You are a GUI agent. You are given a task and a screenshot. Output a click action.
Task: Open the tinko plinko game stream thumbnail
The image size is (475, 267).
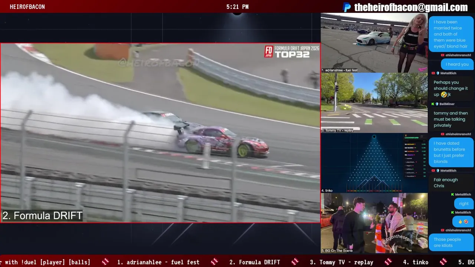coord(374,163)
